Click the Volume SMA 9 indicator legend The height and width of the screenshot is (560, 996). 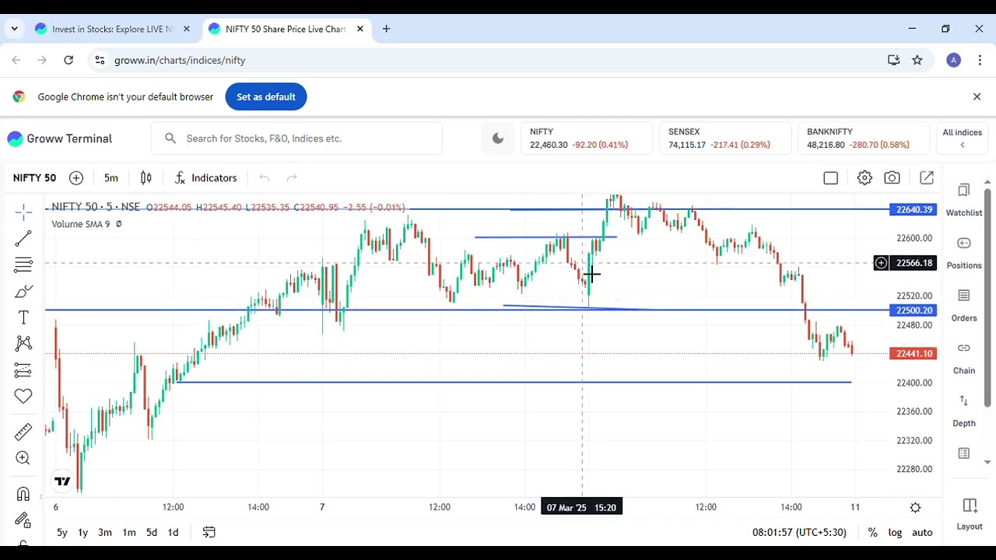coord(81,224)
